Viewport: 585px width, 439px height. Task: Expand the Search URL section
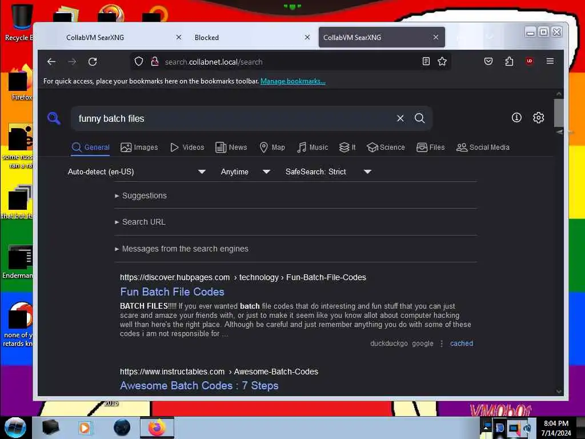[141, 222]
